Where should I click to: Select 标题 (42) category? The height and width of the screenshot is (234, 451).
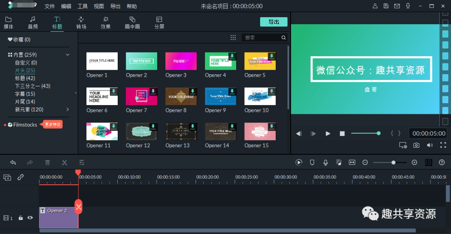25,78
